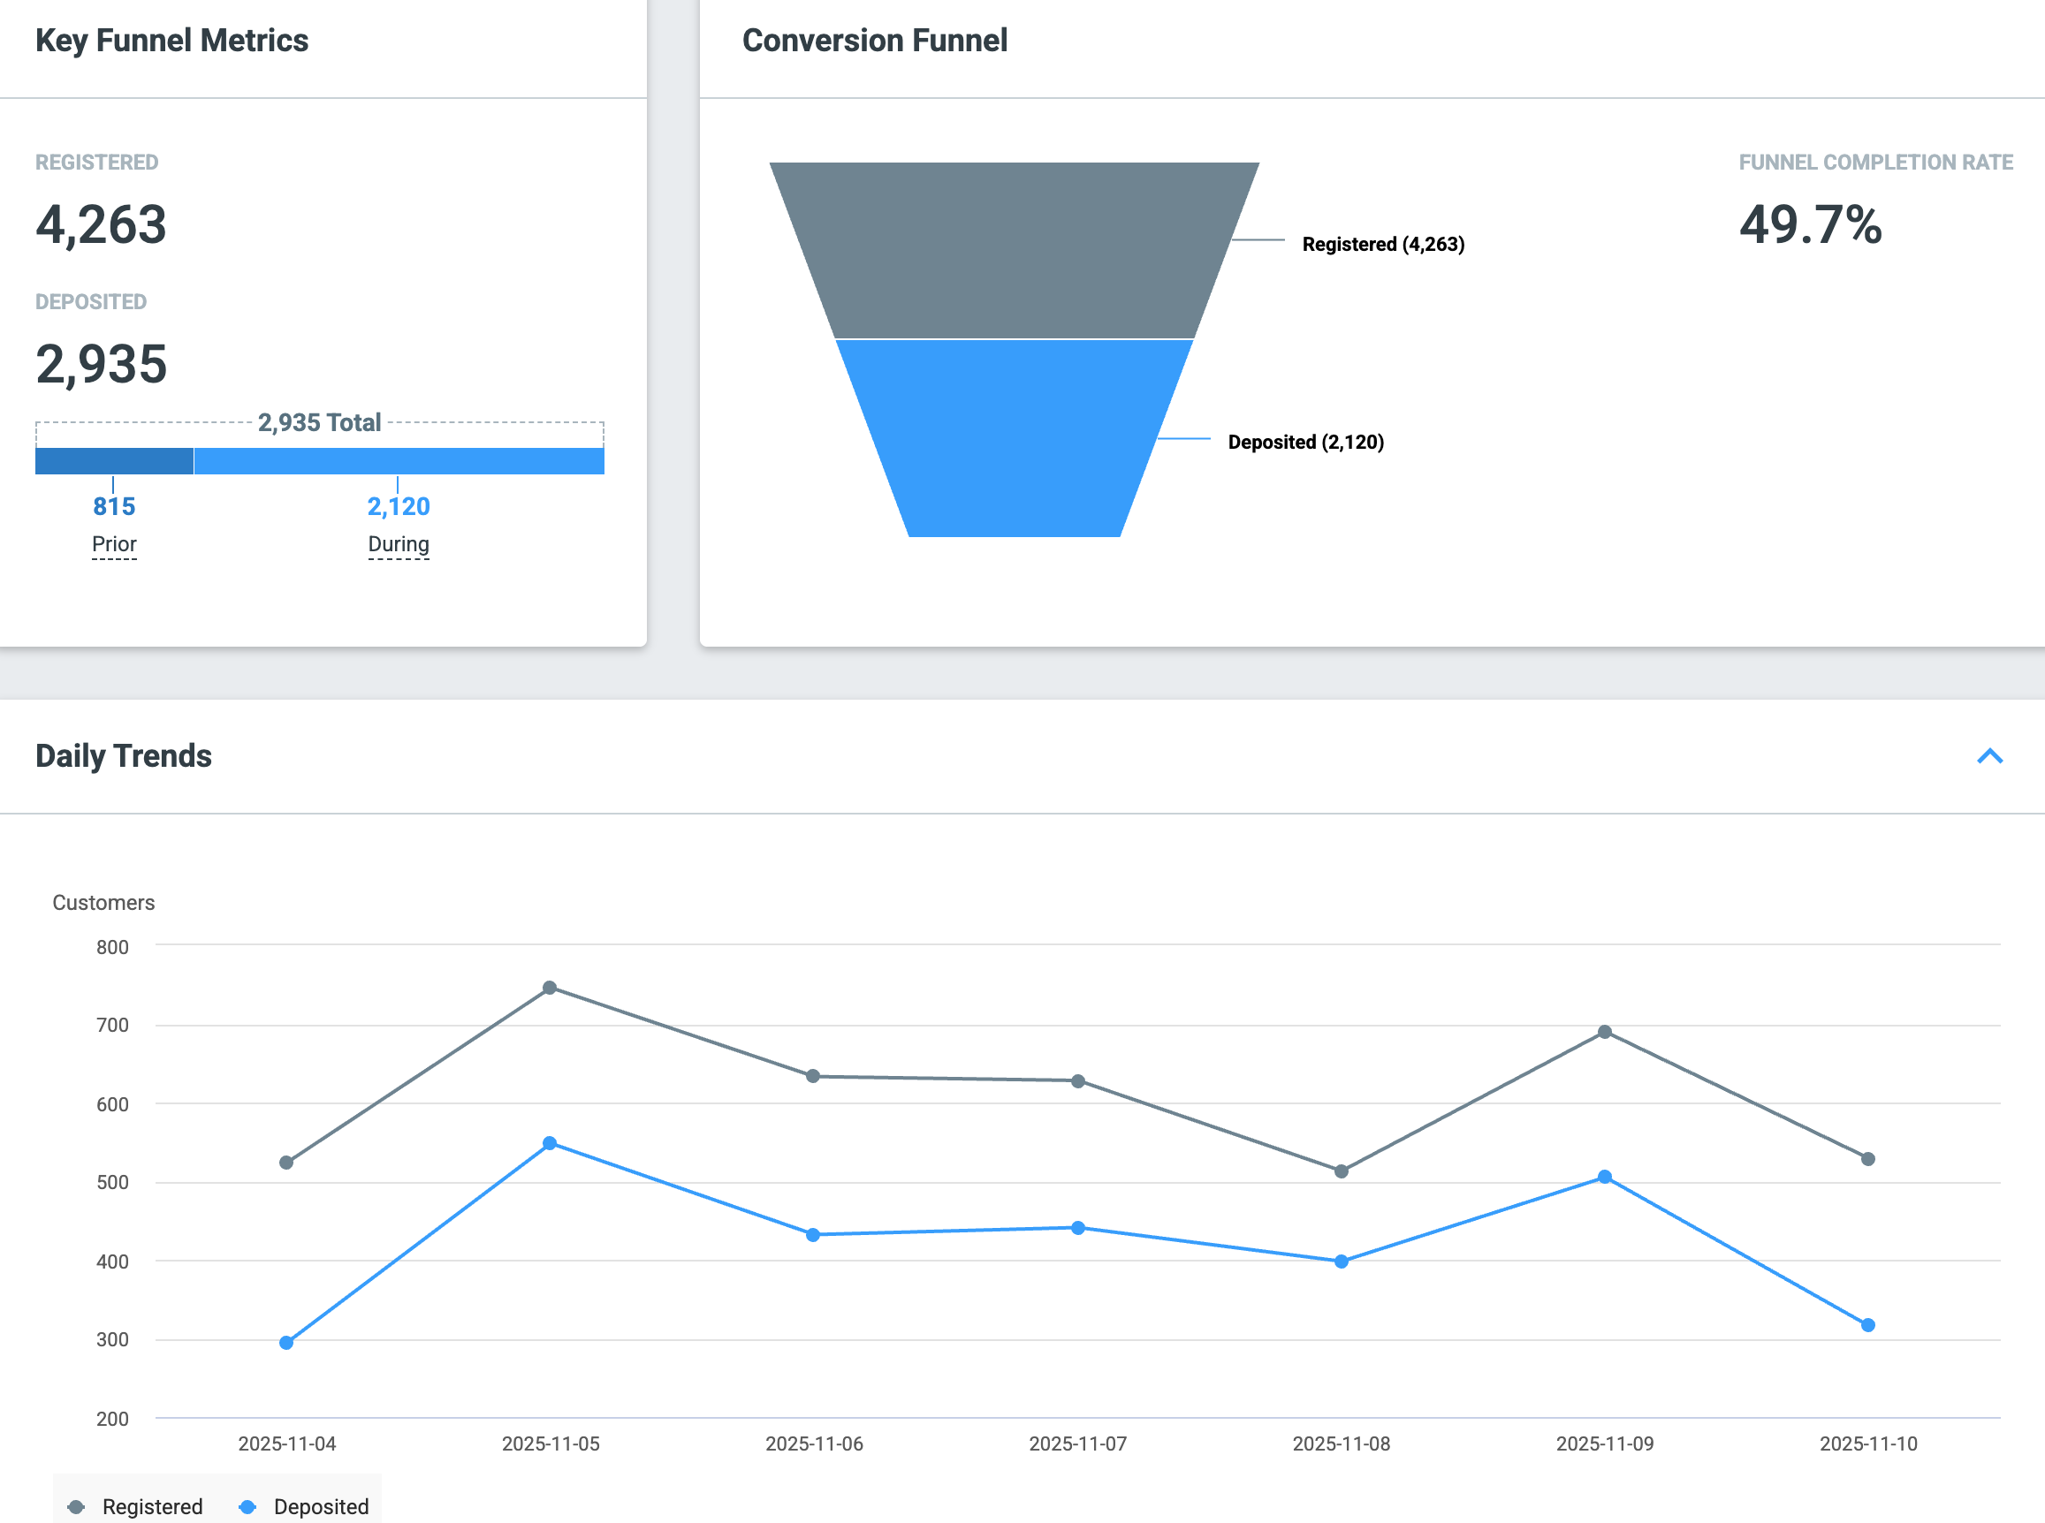Click the 2,935 Total bar label
2045x1523 pixels.
tap(319, 422)
